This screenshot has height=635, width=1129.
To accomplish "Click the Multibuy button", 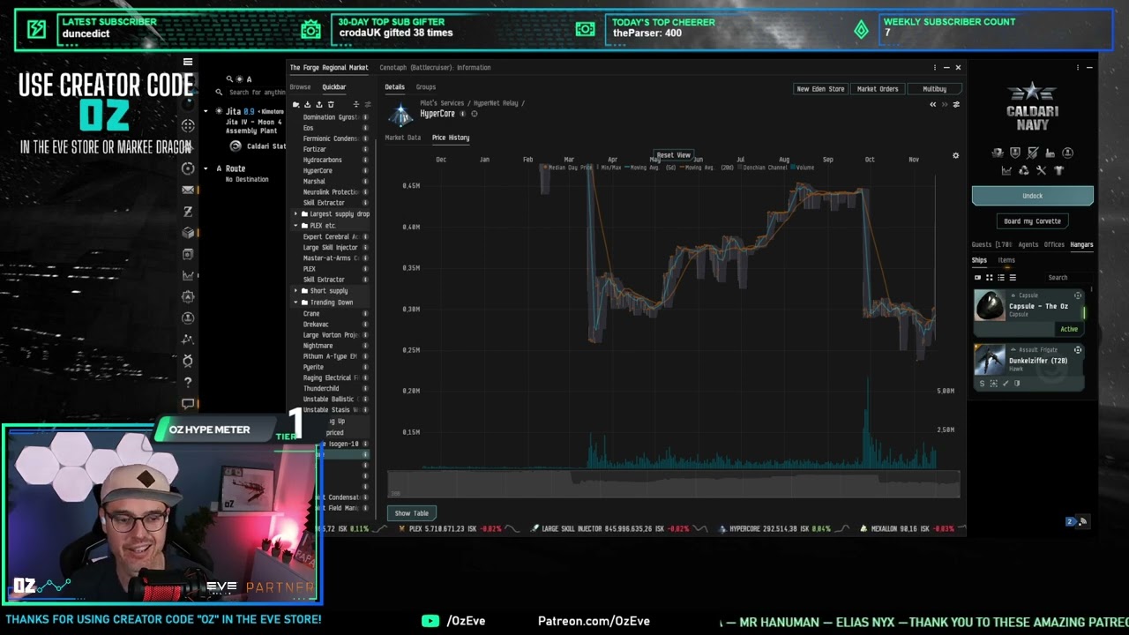I will pos(934,89).
